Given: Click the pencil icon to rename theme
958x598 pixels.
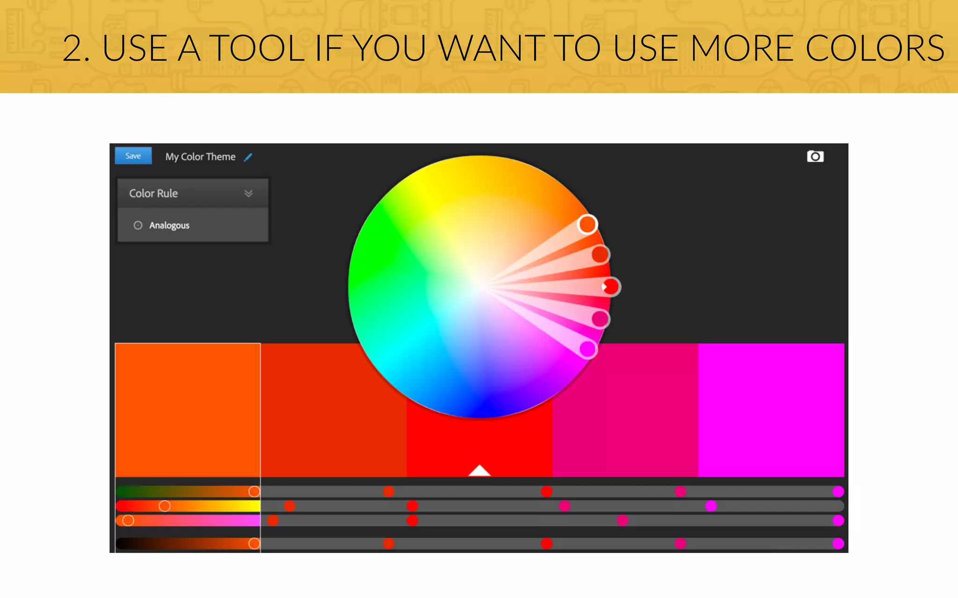Looking at the screenshot, I should pyautogui.click(x=248, y=157).
